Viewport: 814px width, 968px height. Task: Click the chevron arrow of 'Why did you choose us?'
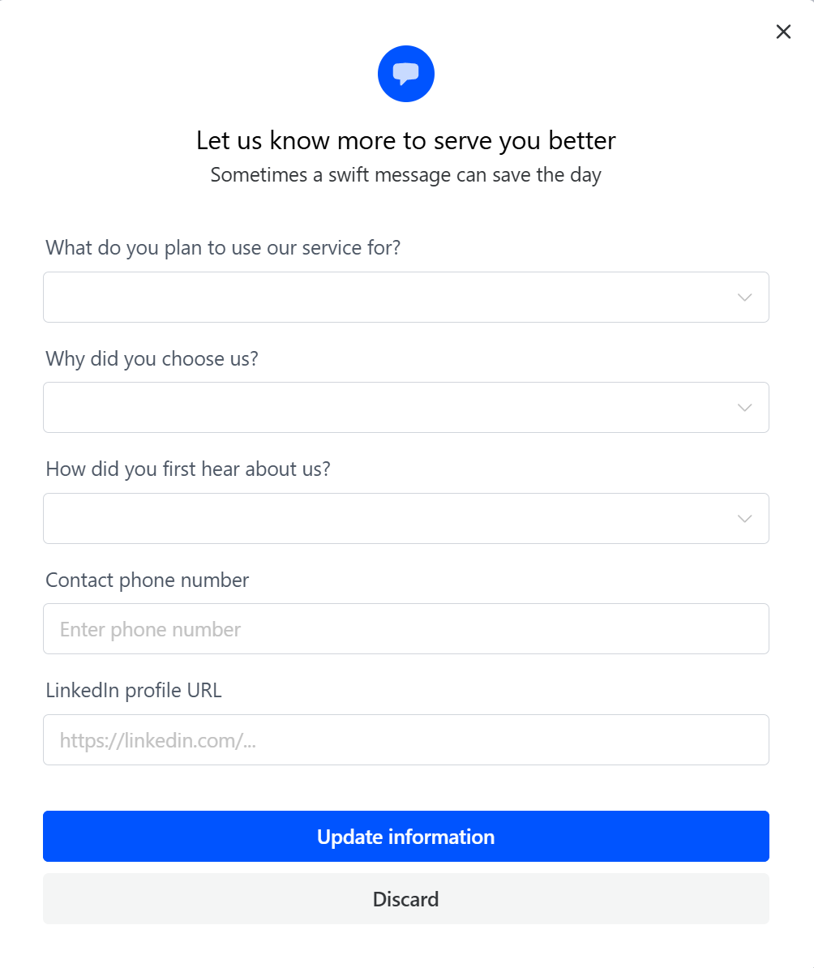coord(744,408)
